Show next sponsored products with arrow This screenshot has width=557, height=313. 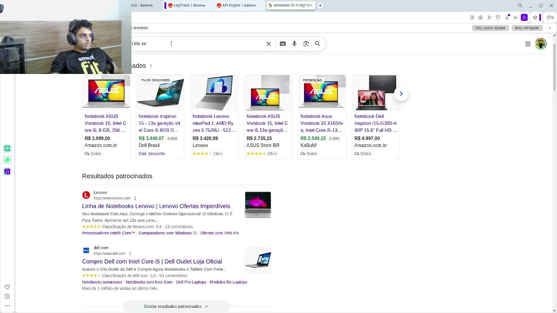point(401,93)
